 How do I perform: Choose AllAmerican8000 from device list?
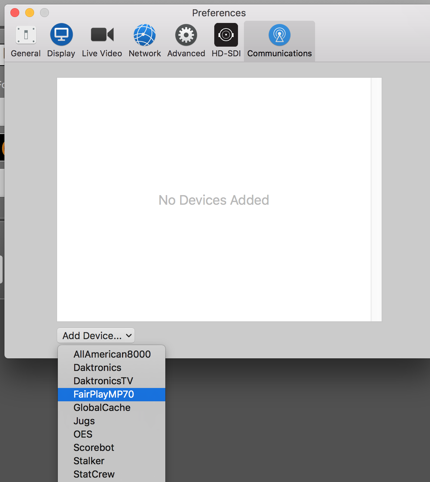pos(112,354)
